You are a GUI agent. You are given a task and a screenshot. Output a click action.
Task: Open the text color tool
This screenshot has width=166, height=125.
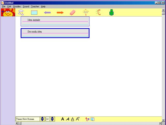(x=78, y=119)
